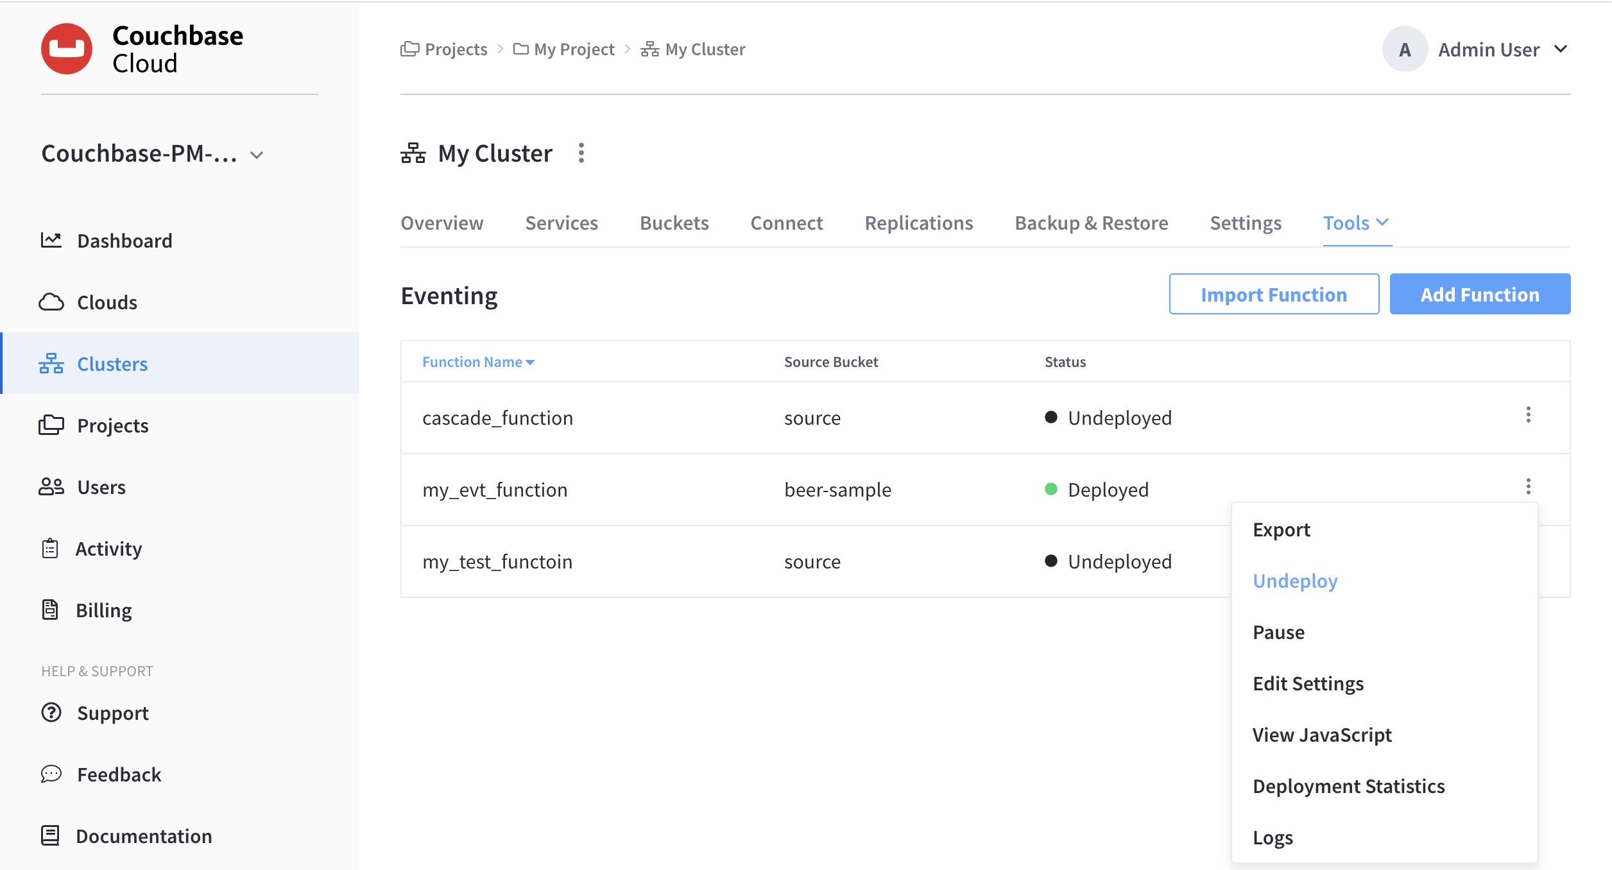The width and height of the screenshot is (1612, 870).
Task: Expand the Couchbase-PM organization dropdown
Action: tap(257, 155)
